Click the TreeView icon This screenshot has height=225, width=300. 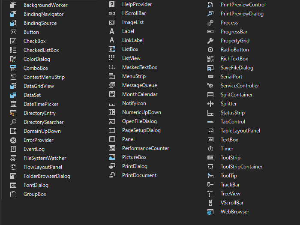point(210,194)
